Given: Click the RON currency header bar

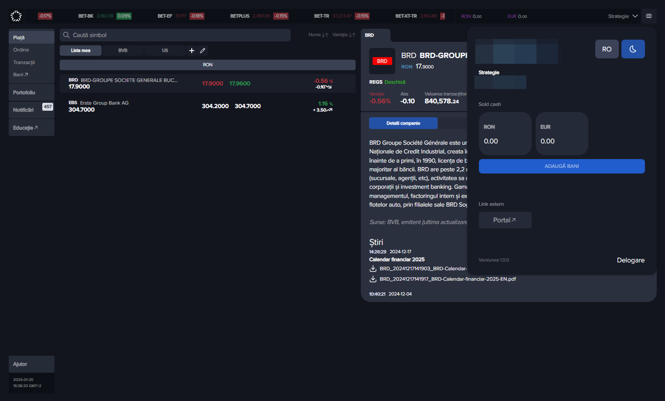Looking at the screenshot, I should click(207, 65).
